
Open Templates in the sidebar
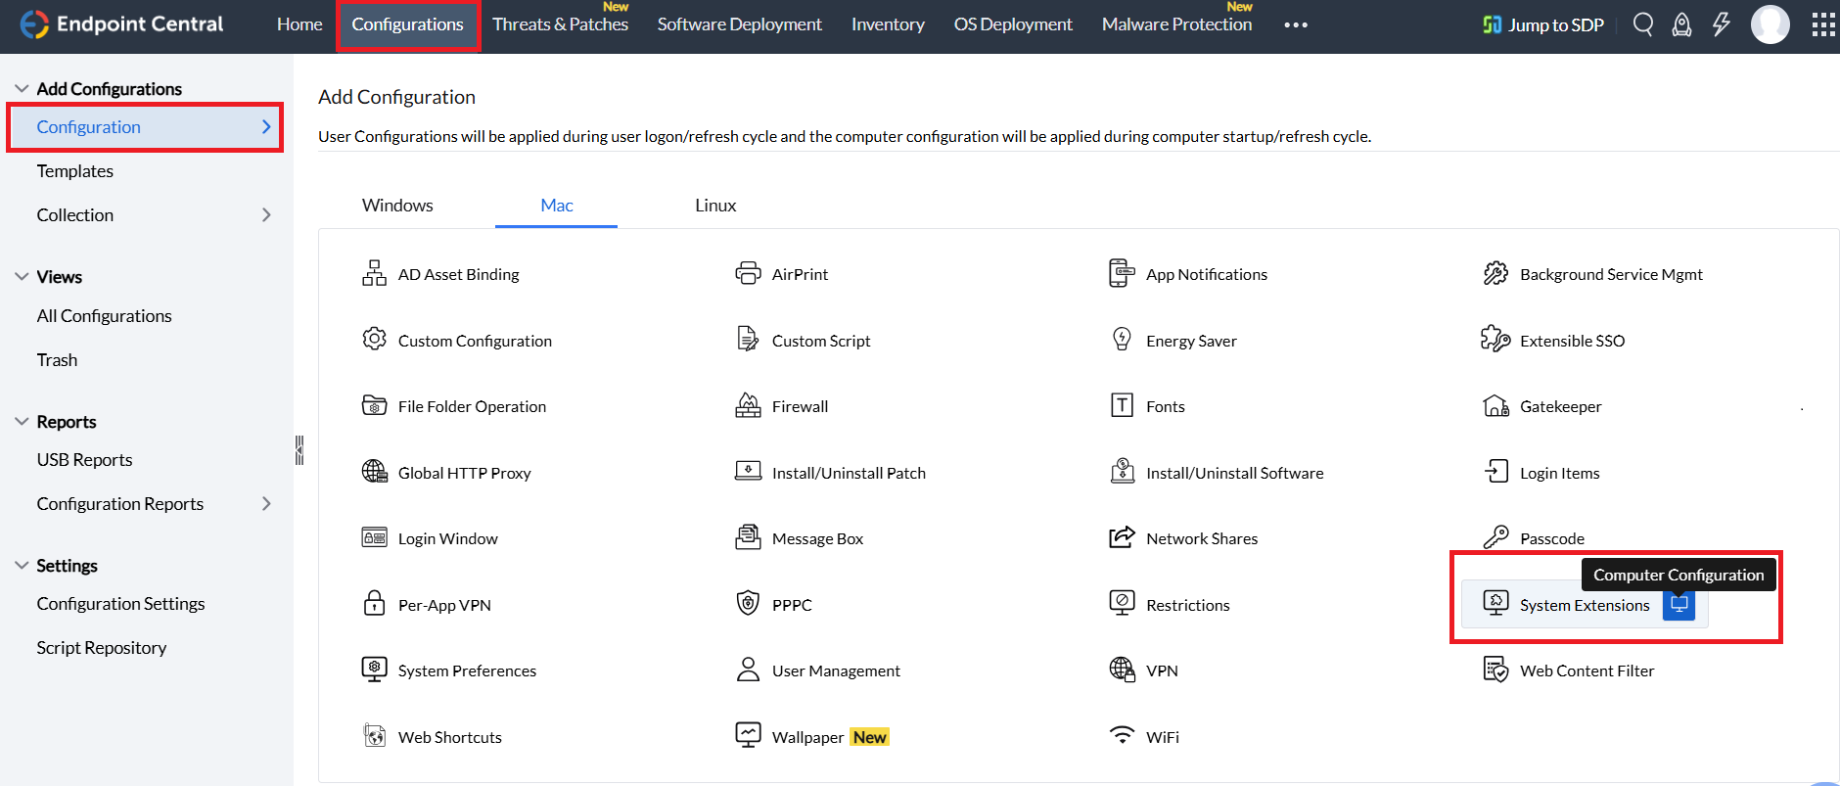pos(75,170)
